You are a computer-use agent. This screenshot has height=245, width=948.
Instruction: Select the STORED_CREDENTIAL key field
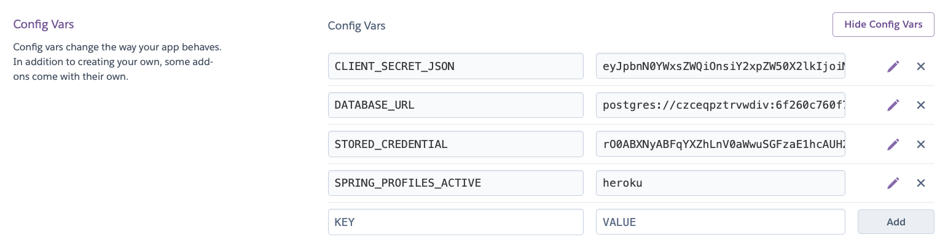(456, 144)
